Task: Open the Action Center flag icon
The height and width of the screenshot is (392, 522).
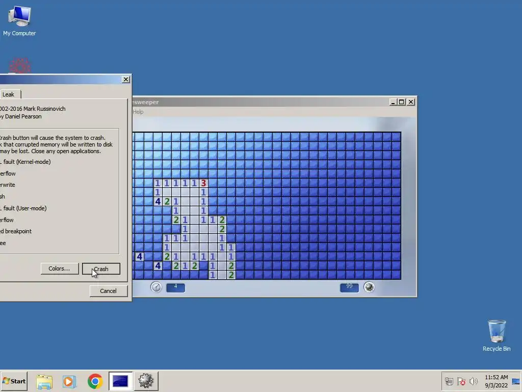Action: pyautogui.click(x=461, y=381)
